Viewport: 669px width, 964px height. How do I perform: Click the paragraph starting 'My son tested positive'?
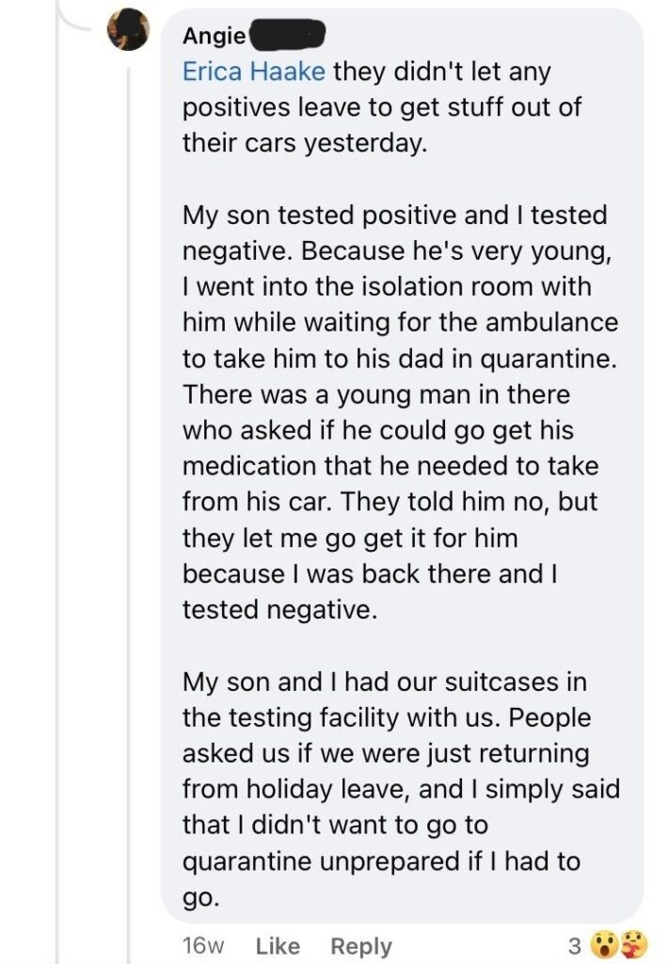tap(400, 412)
